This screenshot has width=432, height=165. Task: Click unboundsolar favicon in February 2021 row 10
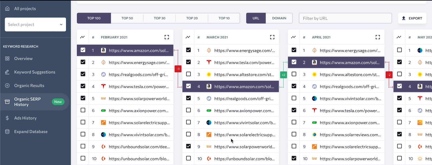tap(103, 159)
